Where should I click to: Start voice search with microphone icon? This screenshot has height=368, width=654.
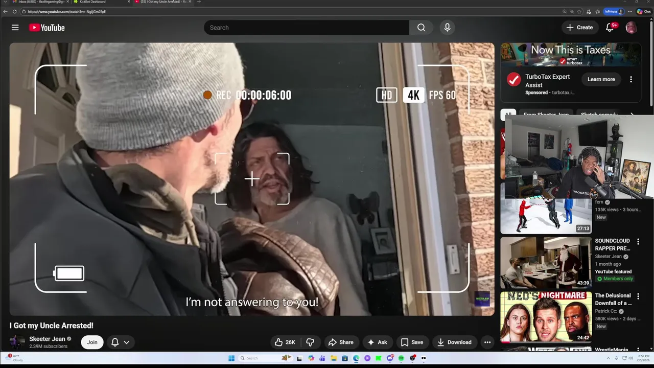point(447,28)
